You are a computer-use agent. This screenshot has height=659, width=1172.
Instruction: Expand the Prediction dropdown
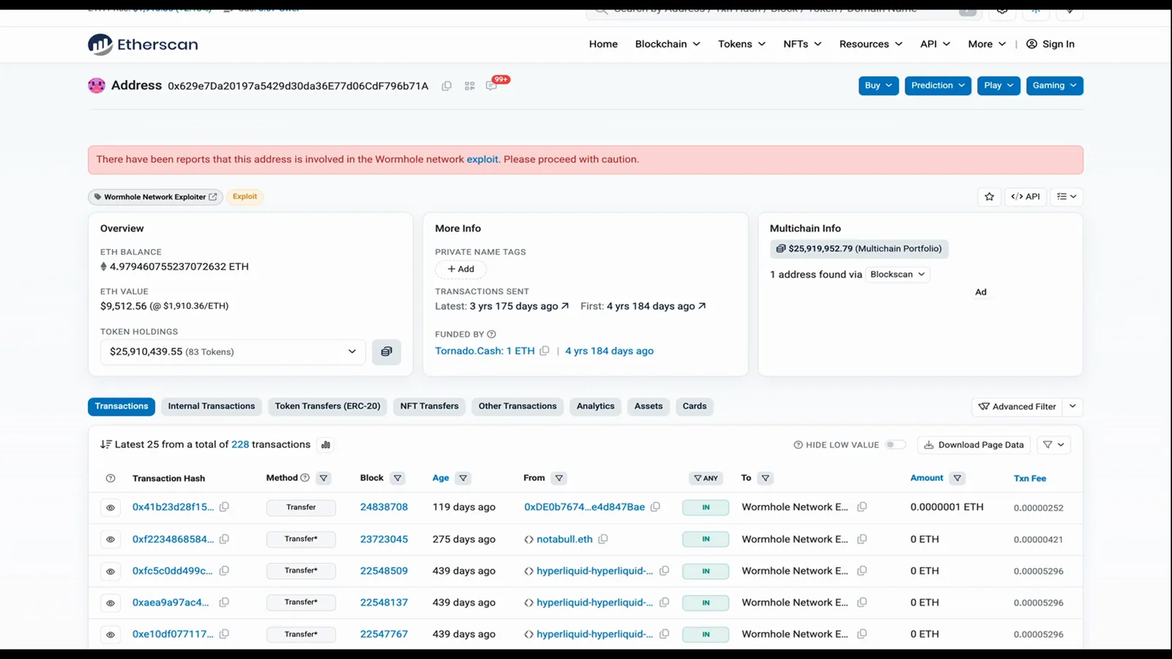tap(938, 86)
